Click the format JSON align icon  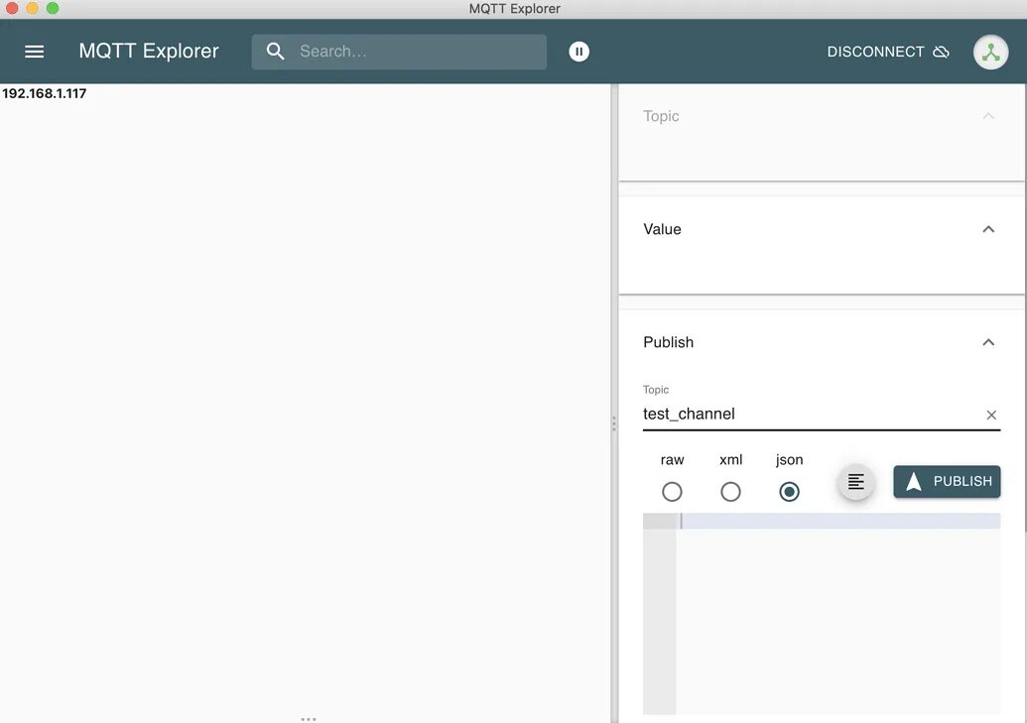pos(855,482)
